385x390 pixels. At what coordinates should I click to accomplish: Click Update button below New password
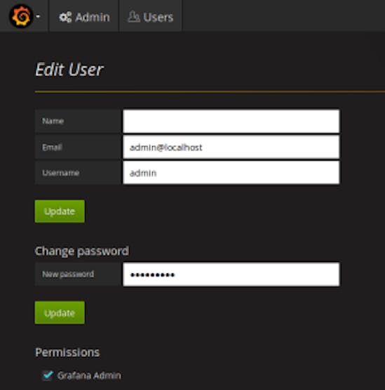pos(60,313)
